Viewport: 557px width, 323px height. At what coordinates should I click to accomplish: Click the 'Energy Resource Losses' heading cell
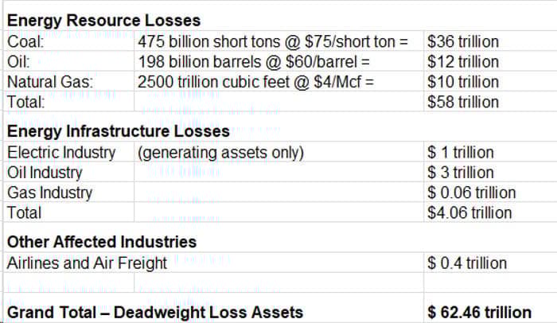pos(104,21)
